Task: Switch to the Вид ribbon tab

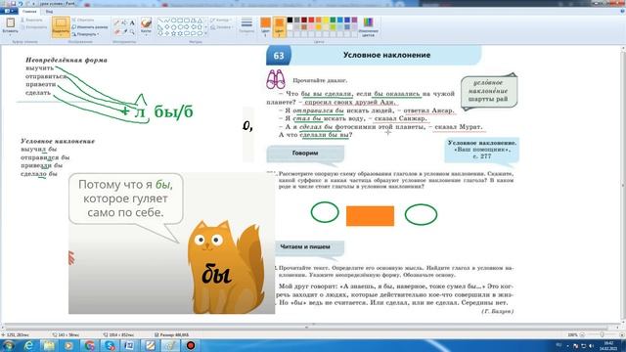Action: coord(49,11)
